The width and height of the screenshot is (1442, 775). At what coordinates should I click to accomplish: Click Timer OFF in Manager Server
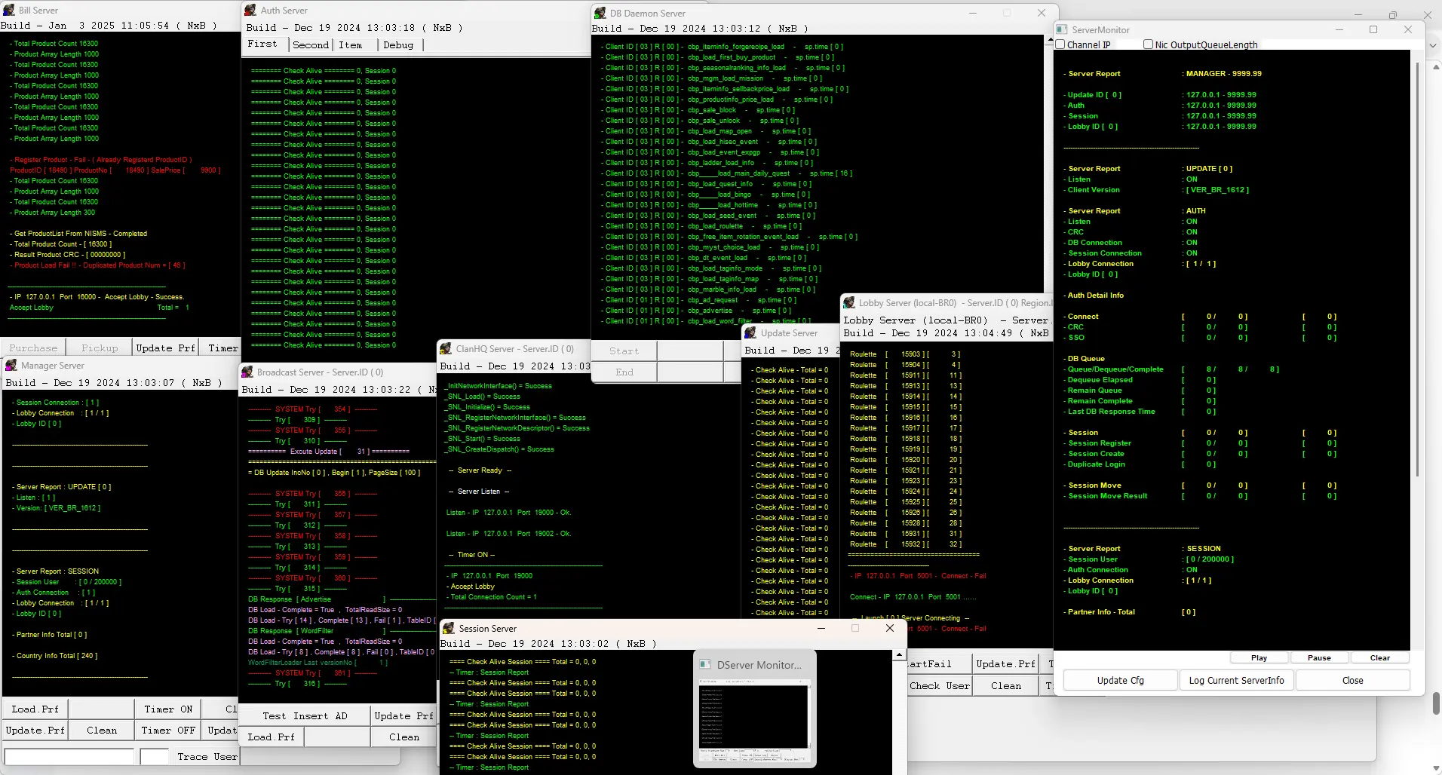coord(168,730)
